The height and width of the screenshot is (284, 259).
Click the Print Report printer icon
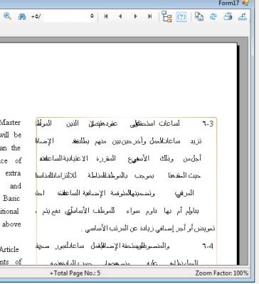[228, 16]
